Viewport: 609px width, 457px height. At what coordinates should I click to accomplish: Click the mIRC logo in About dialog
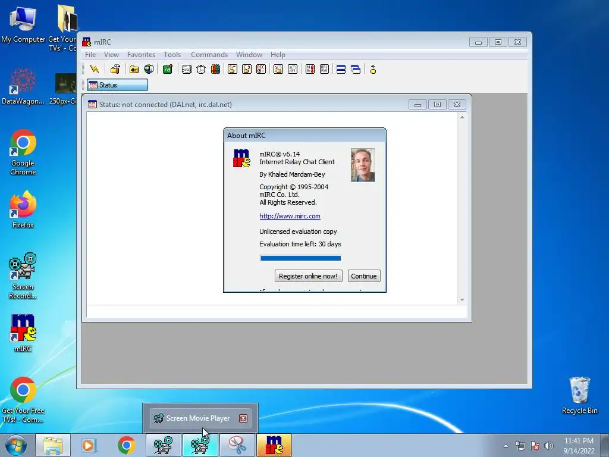(241, 158)
